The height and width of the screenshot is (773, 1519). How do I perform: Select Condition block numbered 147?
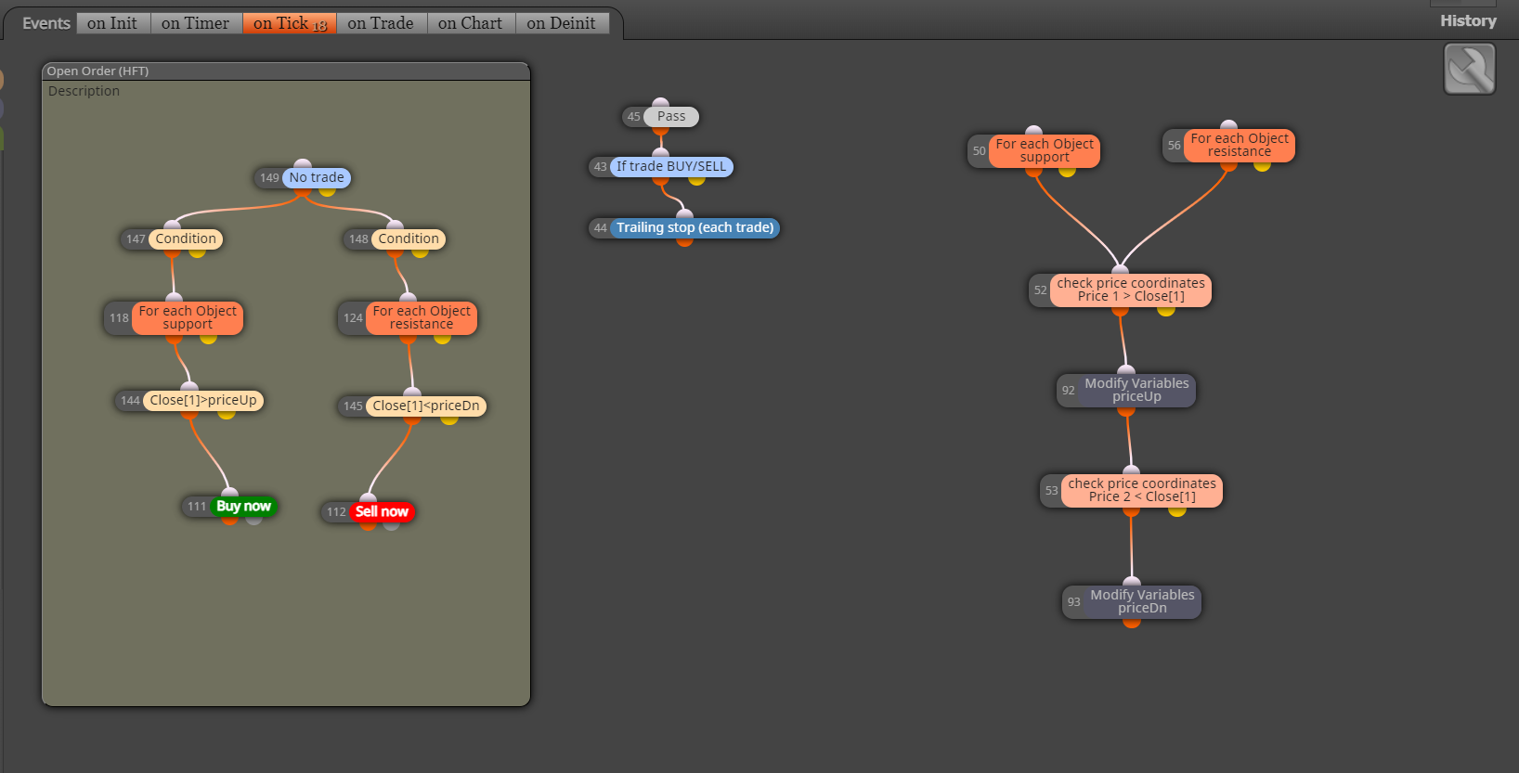[x=186, y=238]
